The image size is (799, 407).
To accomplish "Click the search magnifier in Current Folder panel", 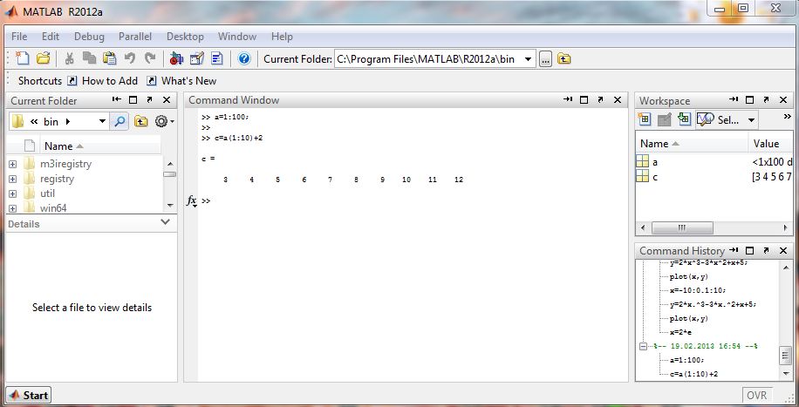I will point(120,121).
